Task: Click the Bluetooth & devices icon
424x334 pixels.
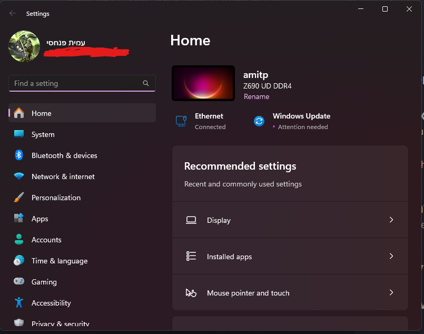Action: (x=19, y=155)
